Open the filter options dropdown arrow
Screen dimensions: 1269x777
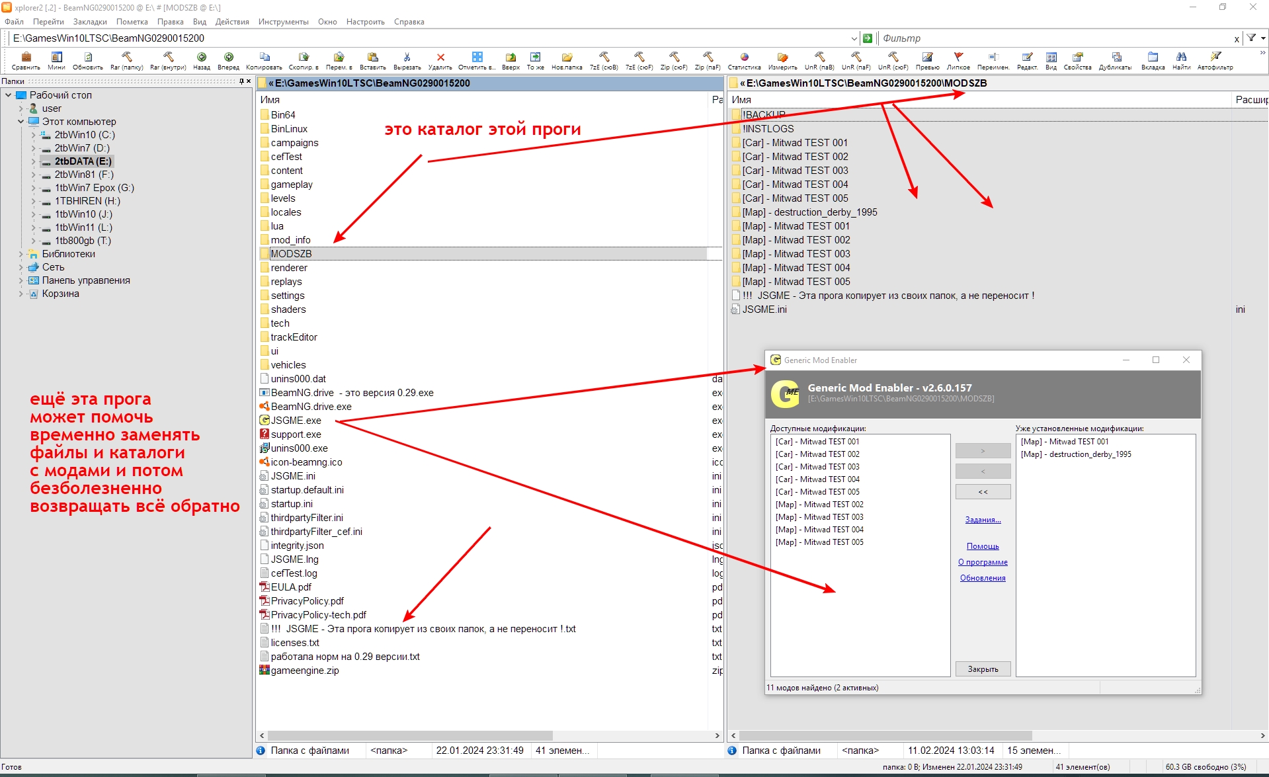[x=1263, y=38]
